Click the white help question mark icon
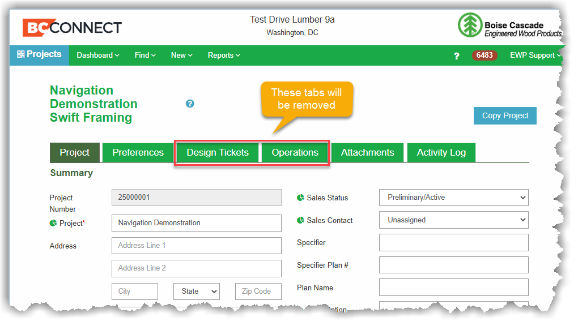Image resolution: width=578 pixels, height=326 pixels. coord(456,55)
